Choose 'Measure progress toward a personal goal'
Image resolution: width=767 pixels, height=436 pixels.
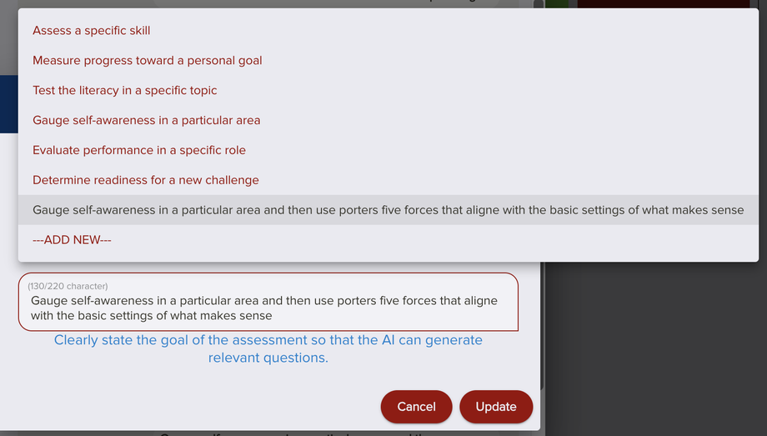coord(148,61)
